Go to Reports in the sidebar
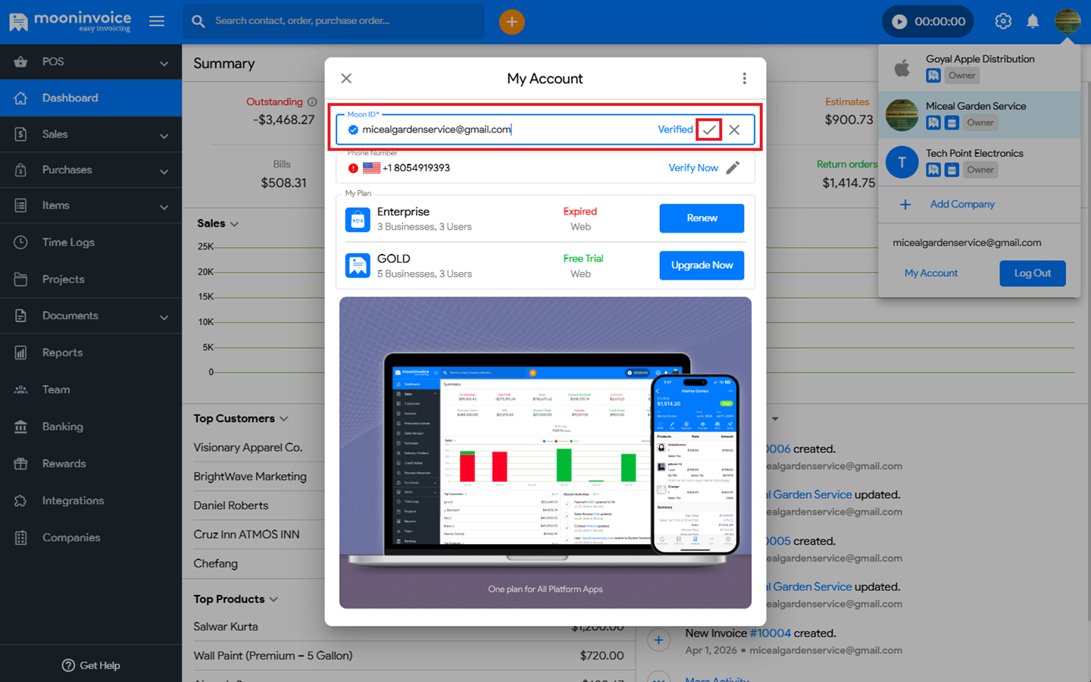The height and width of the screenshot is (682, 1091). 62,352
